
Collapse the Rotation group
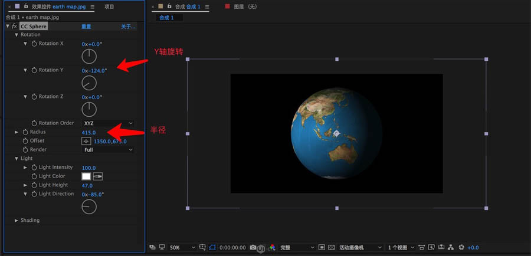click(x=17, y=35)
